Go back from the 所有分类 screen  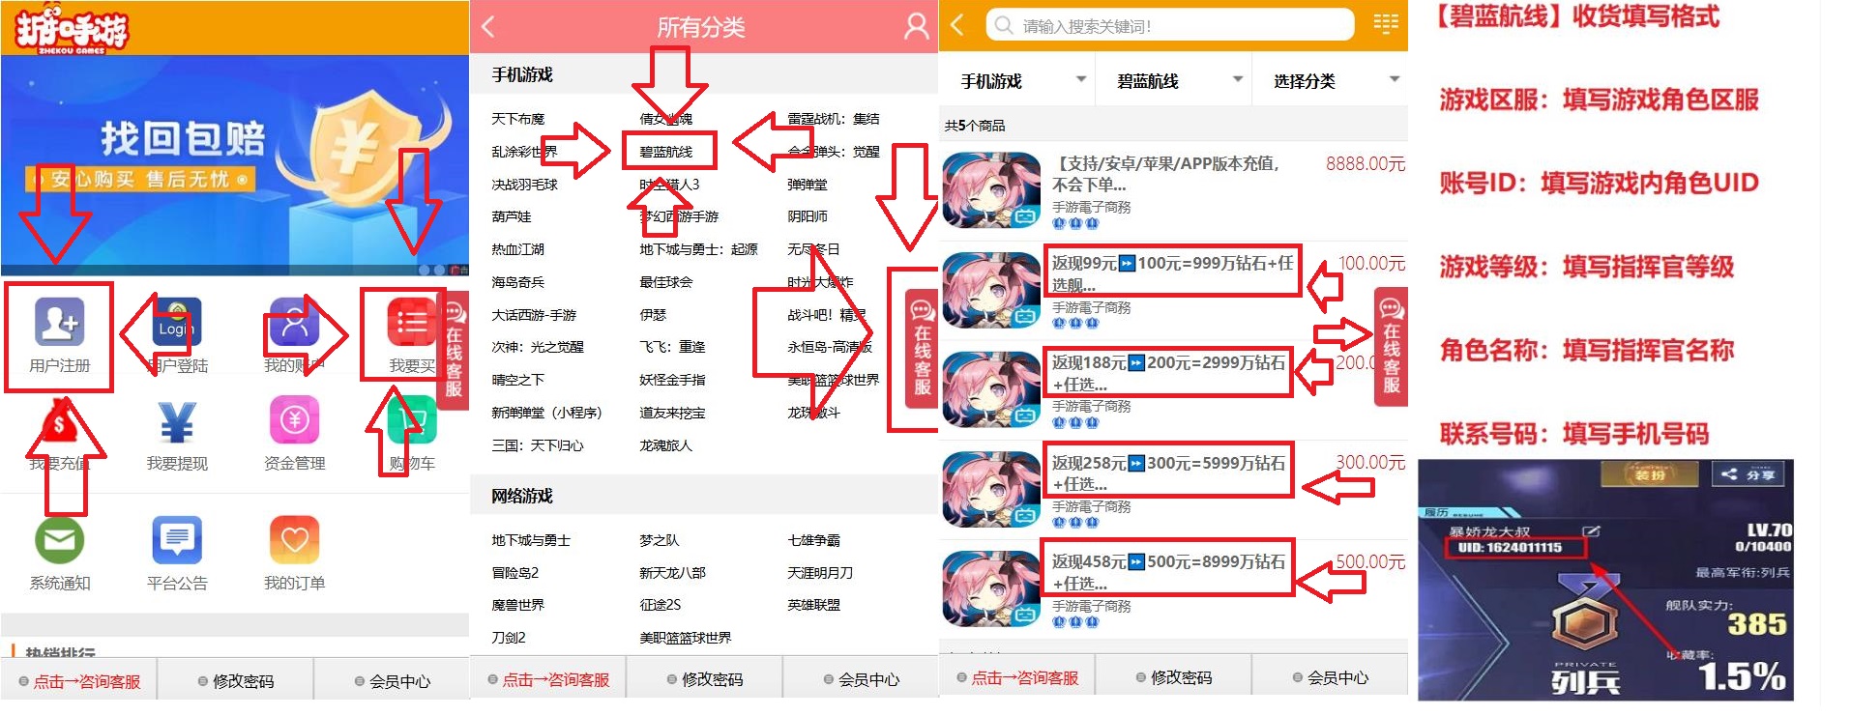(488, 27)
